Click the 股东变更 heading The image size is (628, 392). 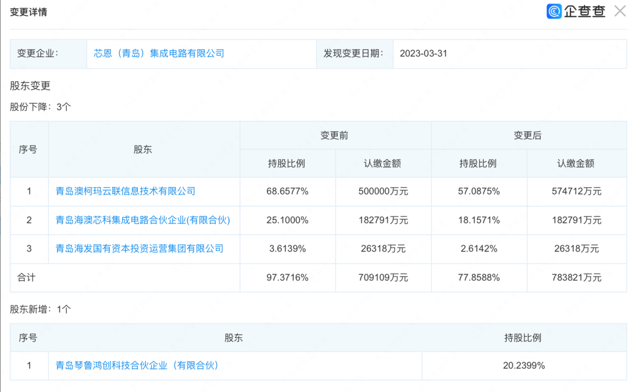30,85
